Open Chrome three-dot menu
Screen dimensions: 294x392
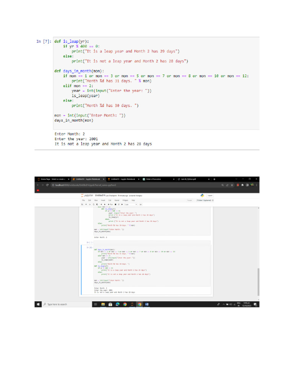point(256,185)
